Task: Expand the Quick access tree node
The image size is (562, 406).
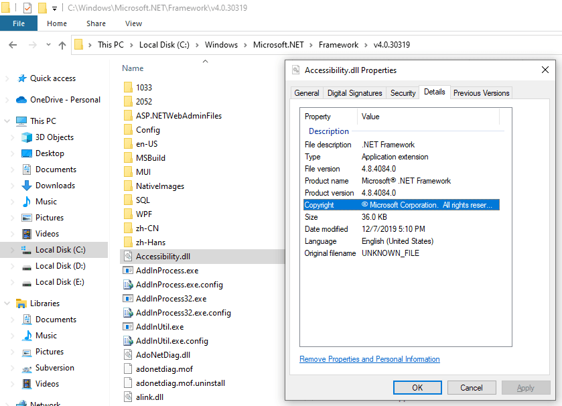Action: [7, 78]
